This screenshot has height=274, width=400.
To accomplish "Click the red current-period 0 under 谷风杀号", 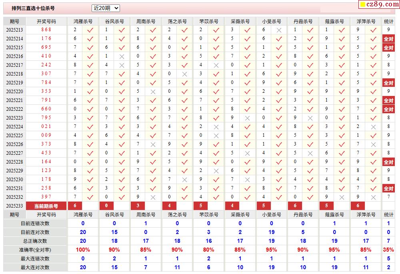I will coord(106,206).
